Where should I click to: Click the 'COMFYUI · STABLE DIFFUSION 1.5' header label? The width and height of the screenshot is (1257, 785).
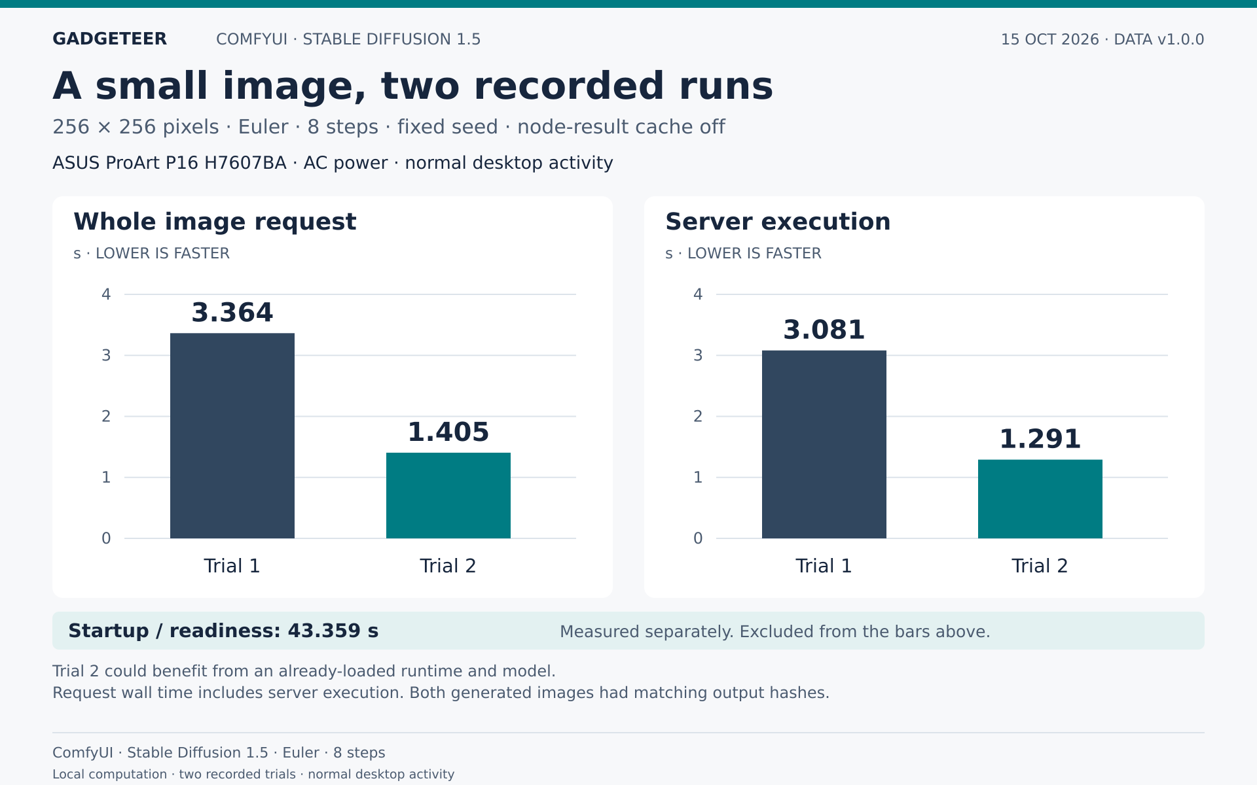[x=348, y=39]
